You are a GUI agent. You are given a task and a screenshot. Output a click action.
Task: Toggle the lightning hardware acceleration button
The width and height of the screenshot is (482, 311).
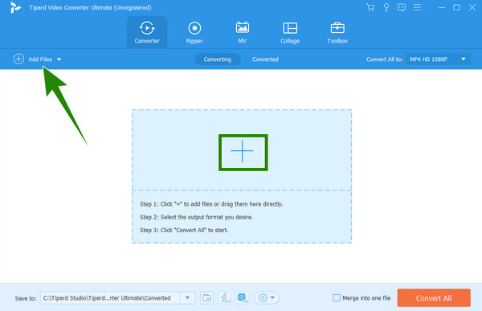pos(225,298)
